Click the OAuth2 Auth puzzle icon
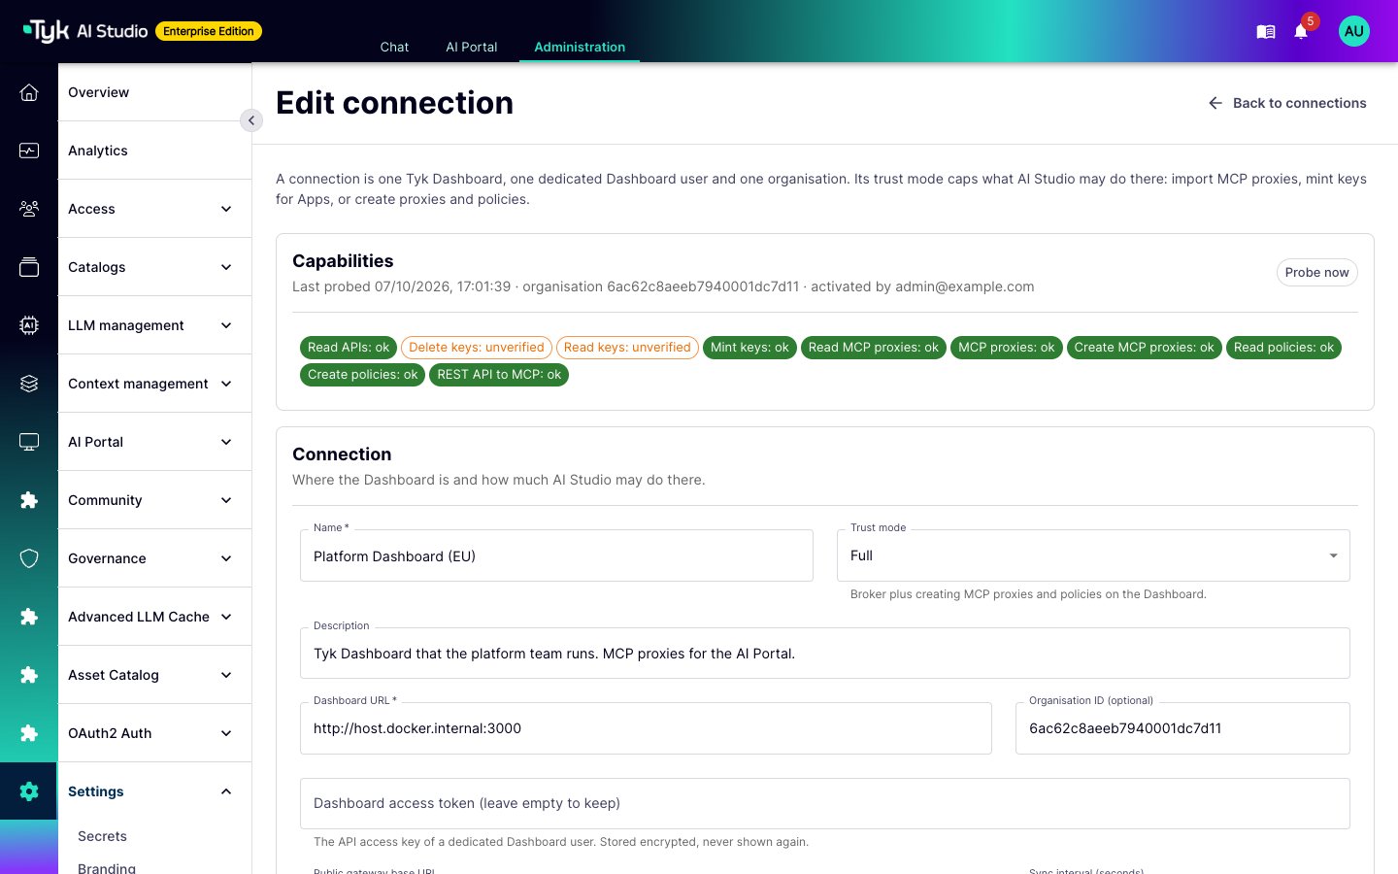1398x874 pixels. tap(29, 733)
